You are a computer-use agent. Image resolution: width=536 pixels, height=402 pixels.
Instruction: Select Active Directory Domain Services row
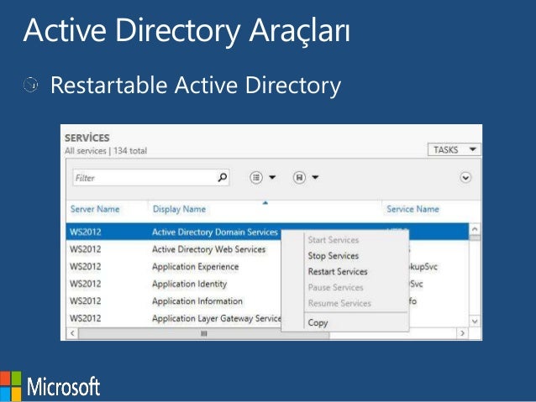[x=267, y=232]
